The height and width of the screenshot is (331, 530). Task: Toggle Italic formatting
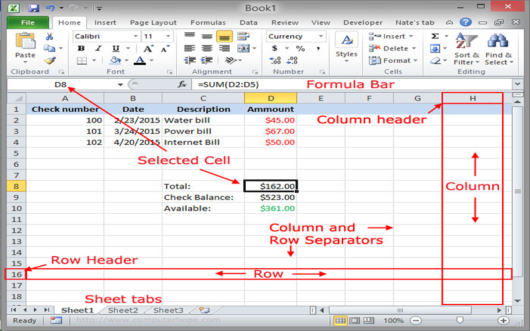98,48
